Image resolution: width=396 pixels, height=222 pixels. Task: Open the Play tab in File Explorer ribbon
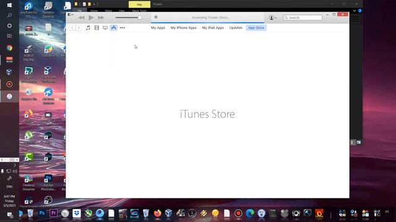pyautogui.click(x=139, y=4)
